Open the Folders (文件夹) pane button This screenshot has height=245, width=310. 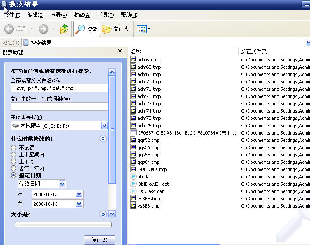tap(115, 29)
